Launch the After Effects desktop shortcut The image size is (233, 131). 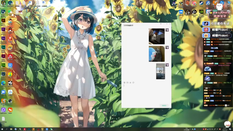tap(3, 38)
